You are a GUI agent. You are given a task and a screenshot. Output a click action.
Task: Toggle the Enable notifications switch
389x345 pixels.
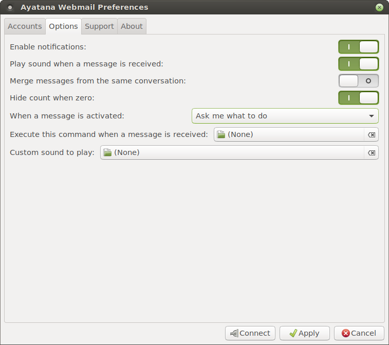point(359,47)
